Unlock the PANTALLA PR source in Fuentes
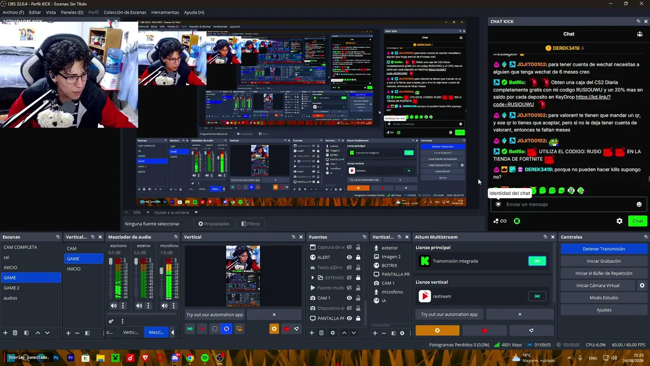650x366 pixels. click(358, 318)
